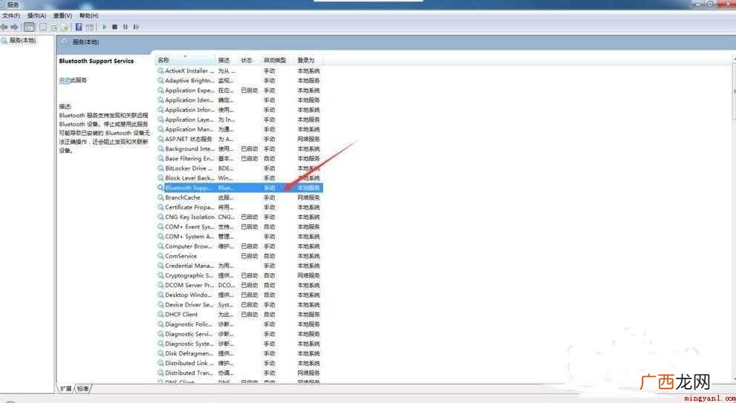Toggle the Show/Hide Console Tree toolbar icon

coord(29,27)
